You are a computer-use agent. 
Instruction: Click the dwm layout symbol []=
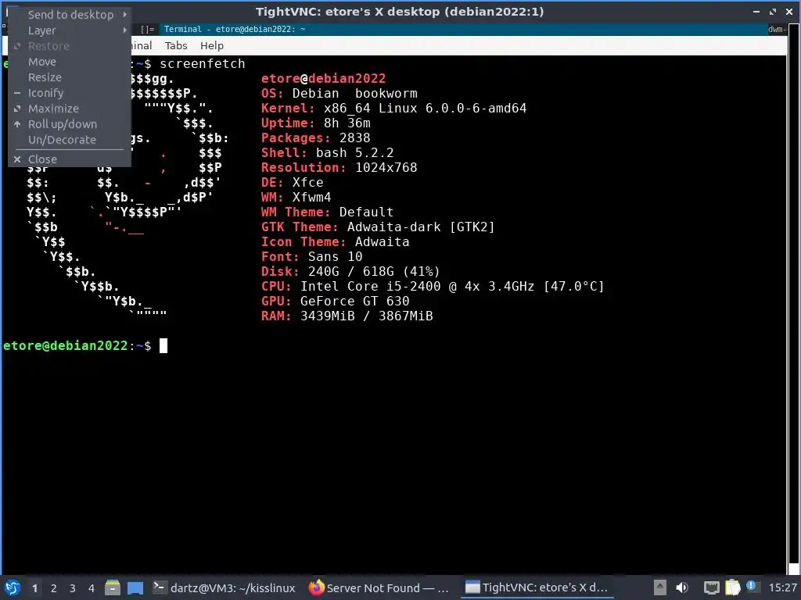(147, 30)
